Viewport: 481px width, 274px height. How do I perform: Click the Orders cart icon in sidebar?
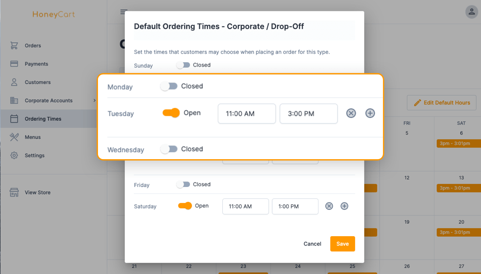click(14, 45)
